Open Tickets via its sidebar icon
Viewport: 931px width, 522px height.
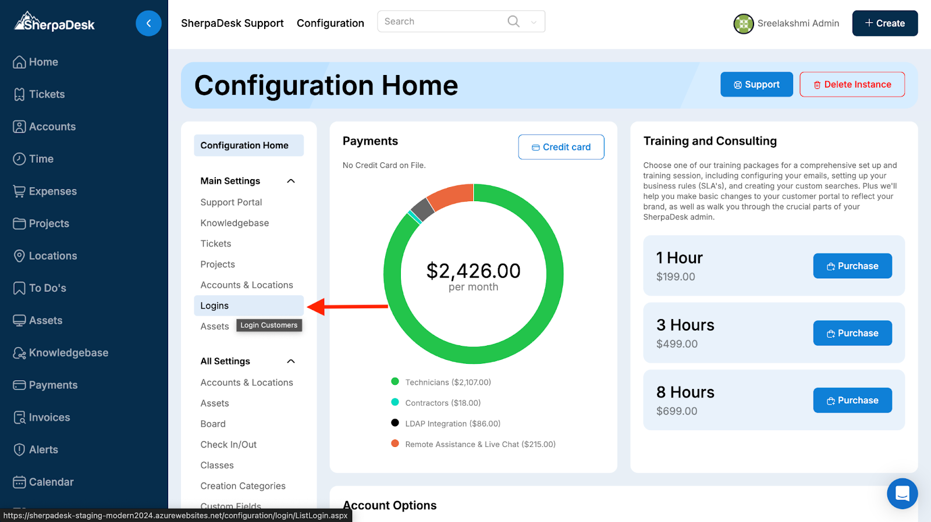pos(19,94)
